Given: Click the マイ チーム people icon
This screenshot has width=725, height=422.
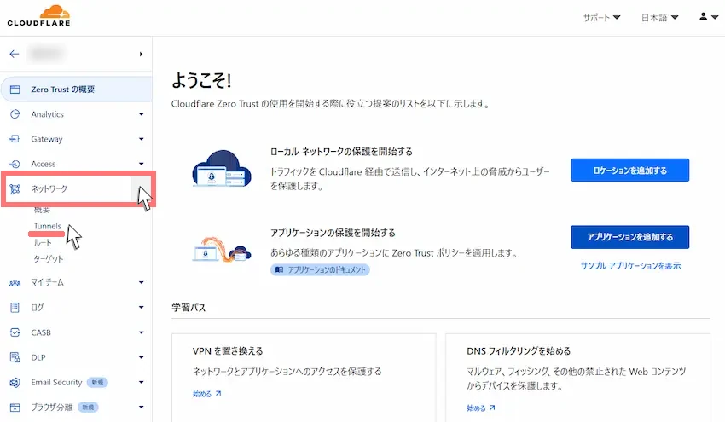Looking at the screenshot, I should 14,282.
